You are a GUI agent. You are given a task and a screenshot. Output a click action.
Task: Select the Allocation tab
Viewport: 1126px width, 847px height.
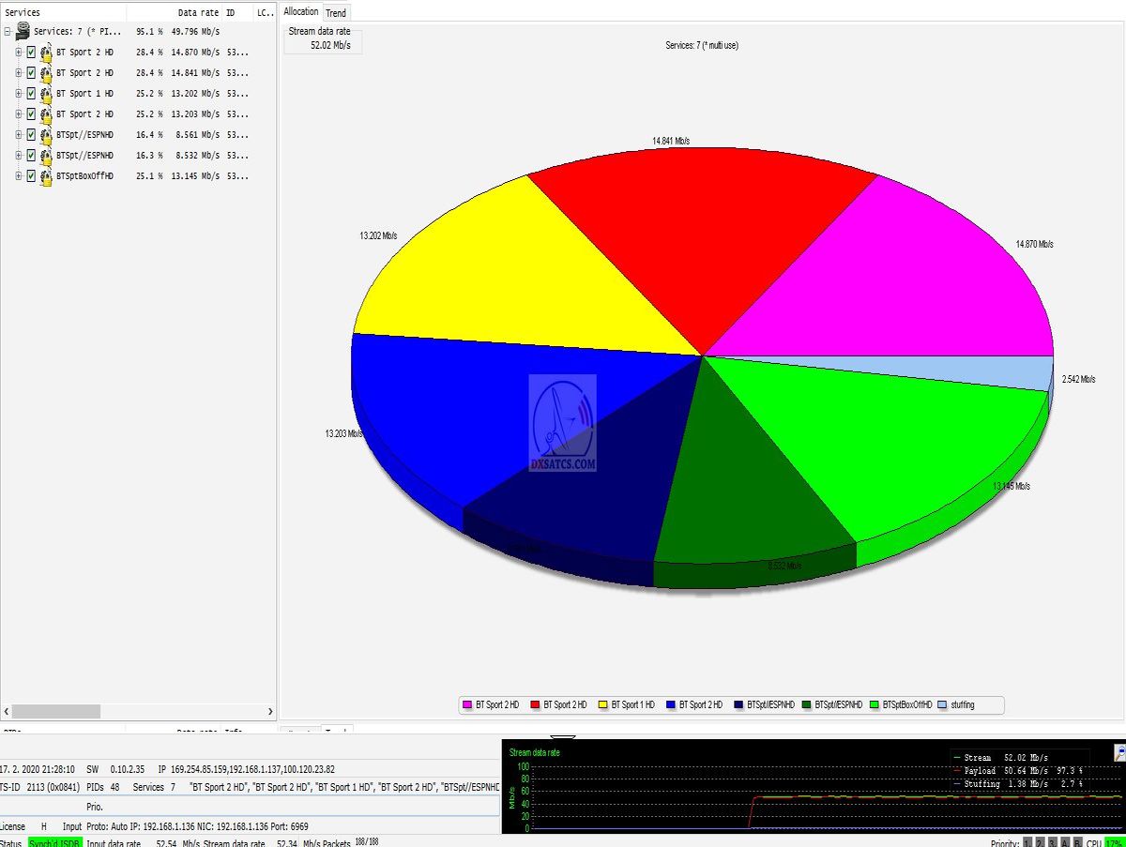(x=301, y=12)
